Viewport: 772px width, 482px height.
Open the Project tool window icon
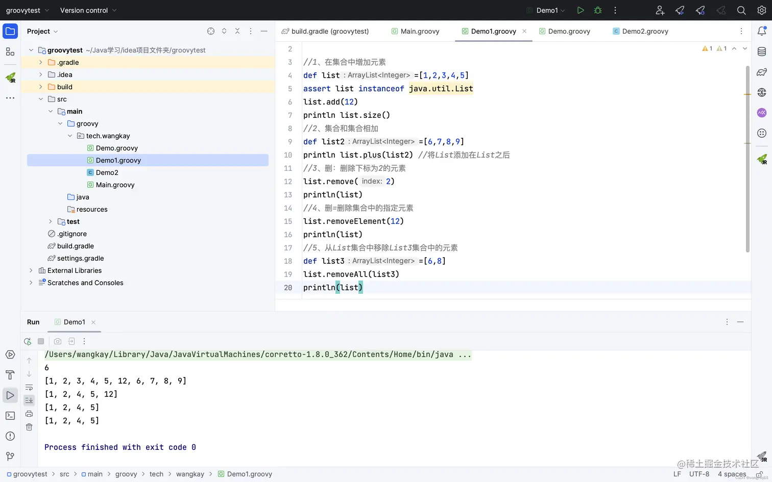(10, 31)
